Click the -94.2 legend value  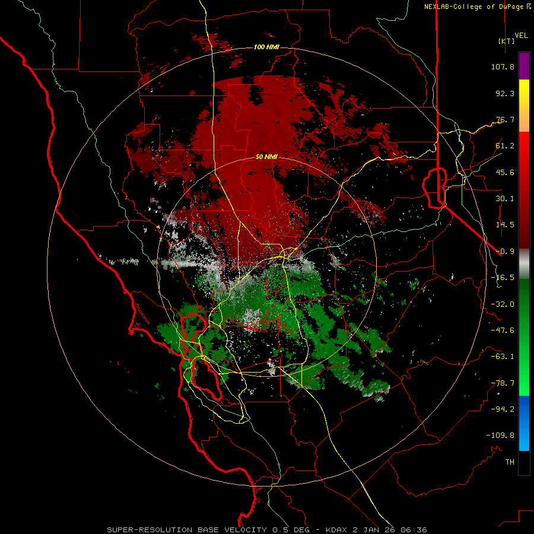point(503,409)
